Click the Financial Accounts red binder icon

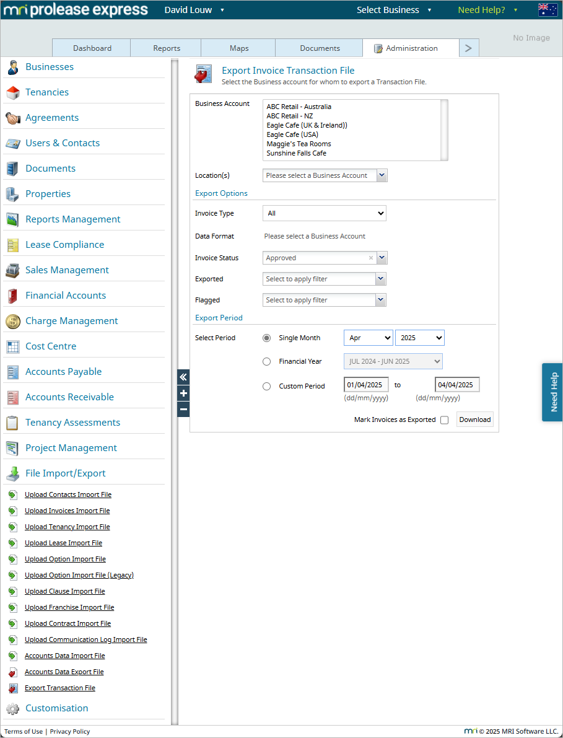pyautogui.click(x=13, y=296)
